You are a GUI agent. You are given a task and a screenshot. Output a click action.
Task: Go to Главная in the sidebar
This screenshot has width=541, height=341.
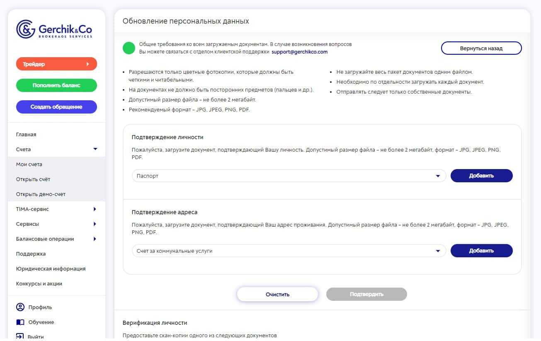26,134
